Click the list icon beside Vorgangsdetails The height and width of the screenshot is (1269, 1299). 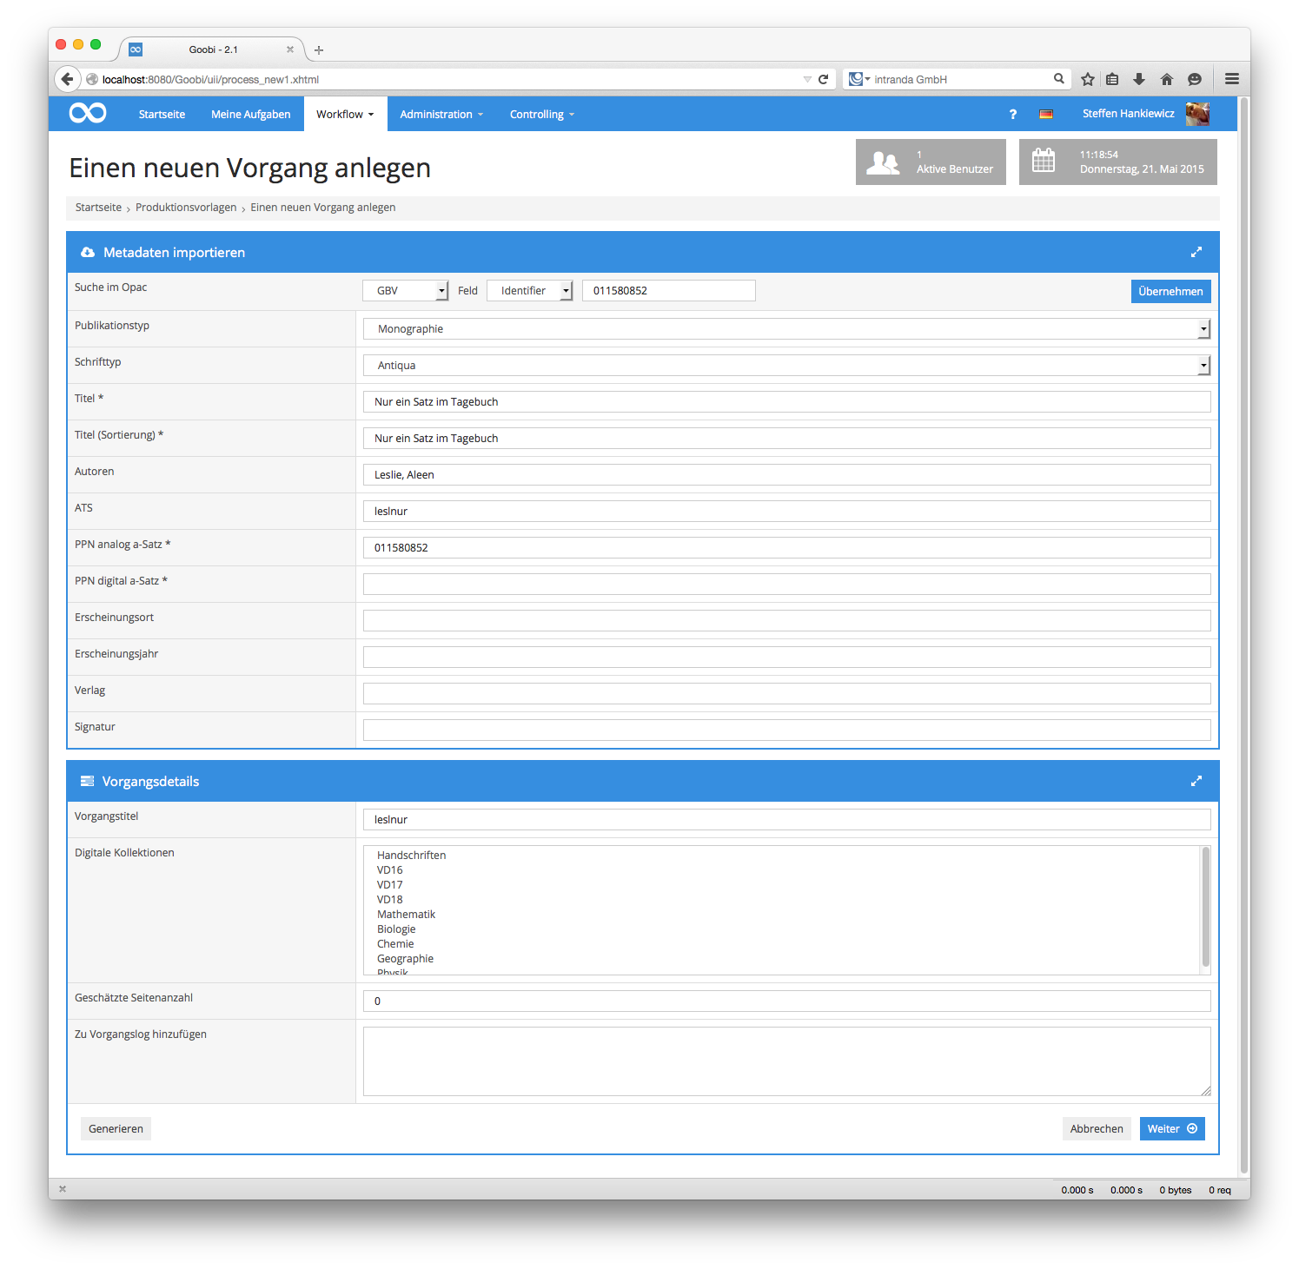(87, 781)
